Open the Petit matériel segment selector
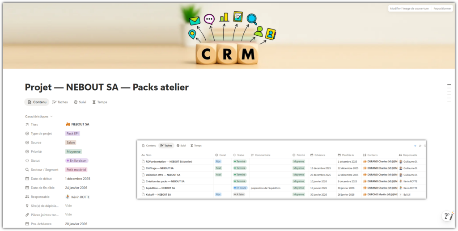Screen dimensions: 458x231 [76, 170]
